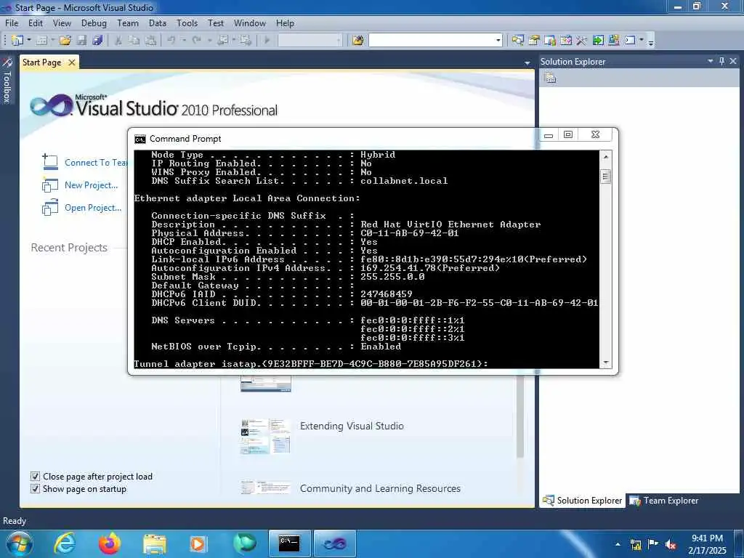Select the Start Page document tab
This screenshot has height=558, width=744.
coord(41,62)
